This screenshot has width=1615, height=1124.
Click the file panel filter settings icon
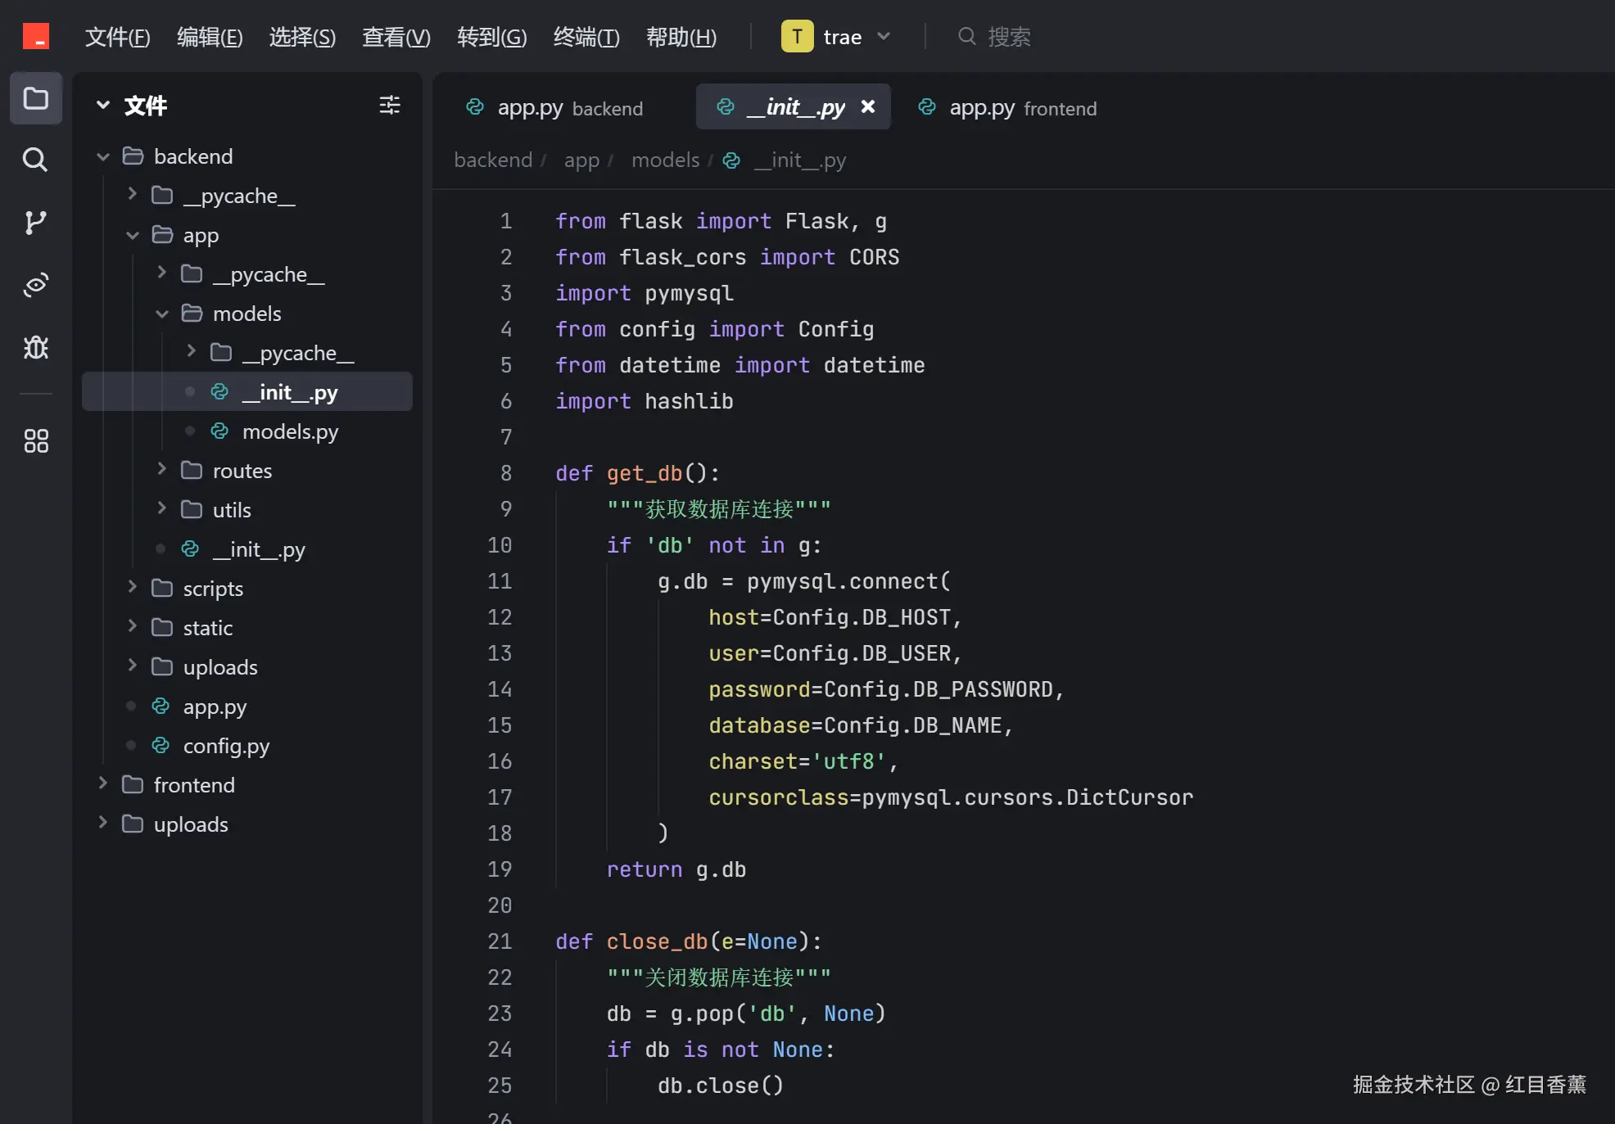[390, 105]
